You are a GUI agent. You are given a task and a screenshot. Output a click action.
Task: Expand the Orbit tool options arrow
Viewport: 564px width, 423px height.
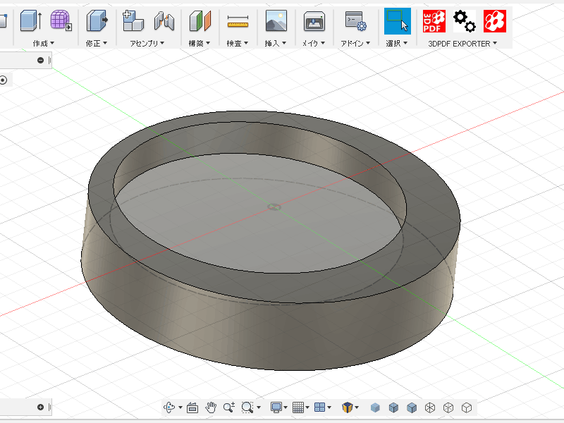(x=180, y=407)
